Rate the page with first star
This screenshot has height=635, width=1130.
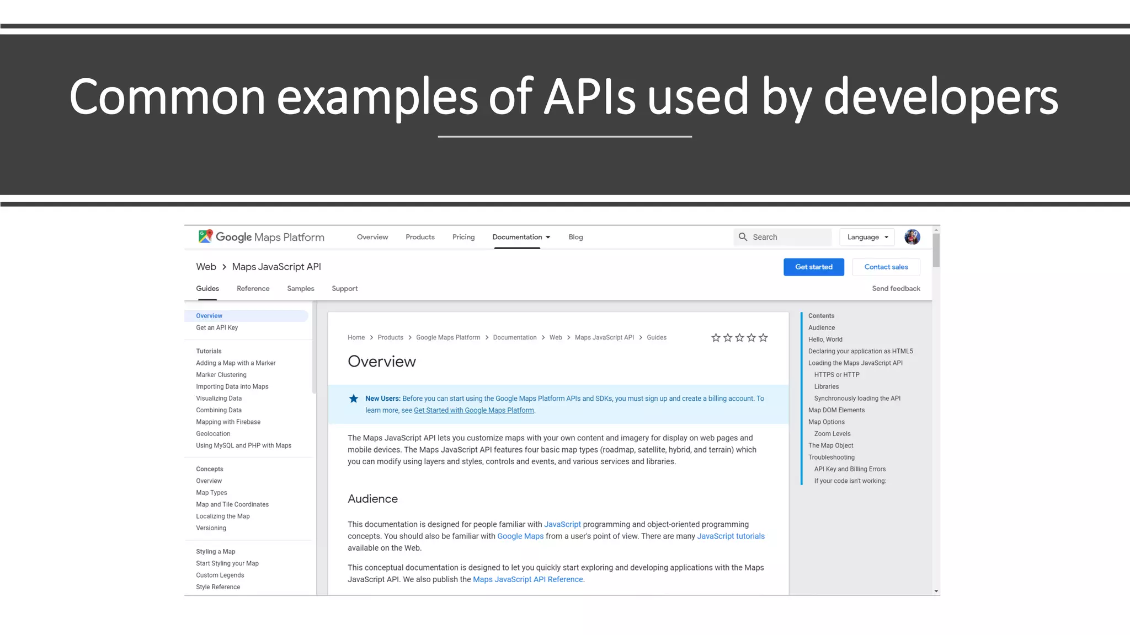[x=716, y=337]
